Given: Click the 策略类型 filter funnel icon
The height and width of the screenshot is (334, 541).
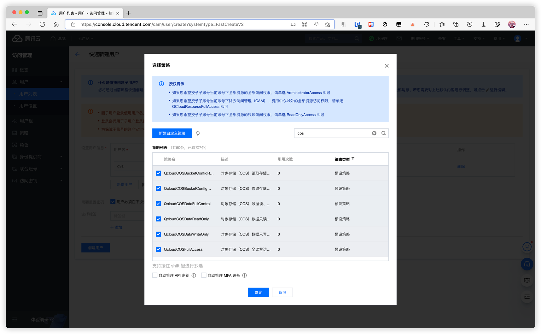Looking at the screenshot, I should click(353, 159).
